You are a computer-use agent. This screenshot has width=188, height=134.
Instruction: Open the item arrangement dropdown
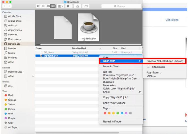[60, 6]
